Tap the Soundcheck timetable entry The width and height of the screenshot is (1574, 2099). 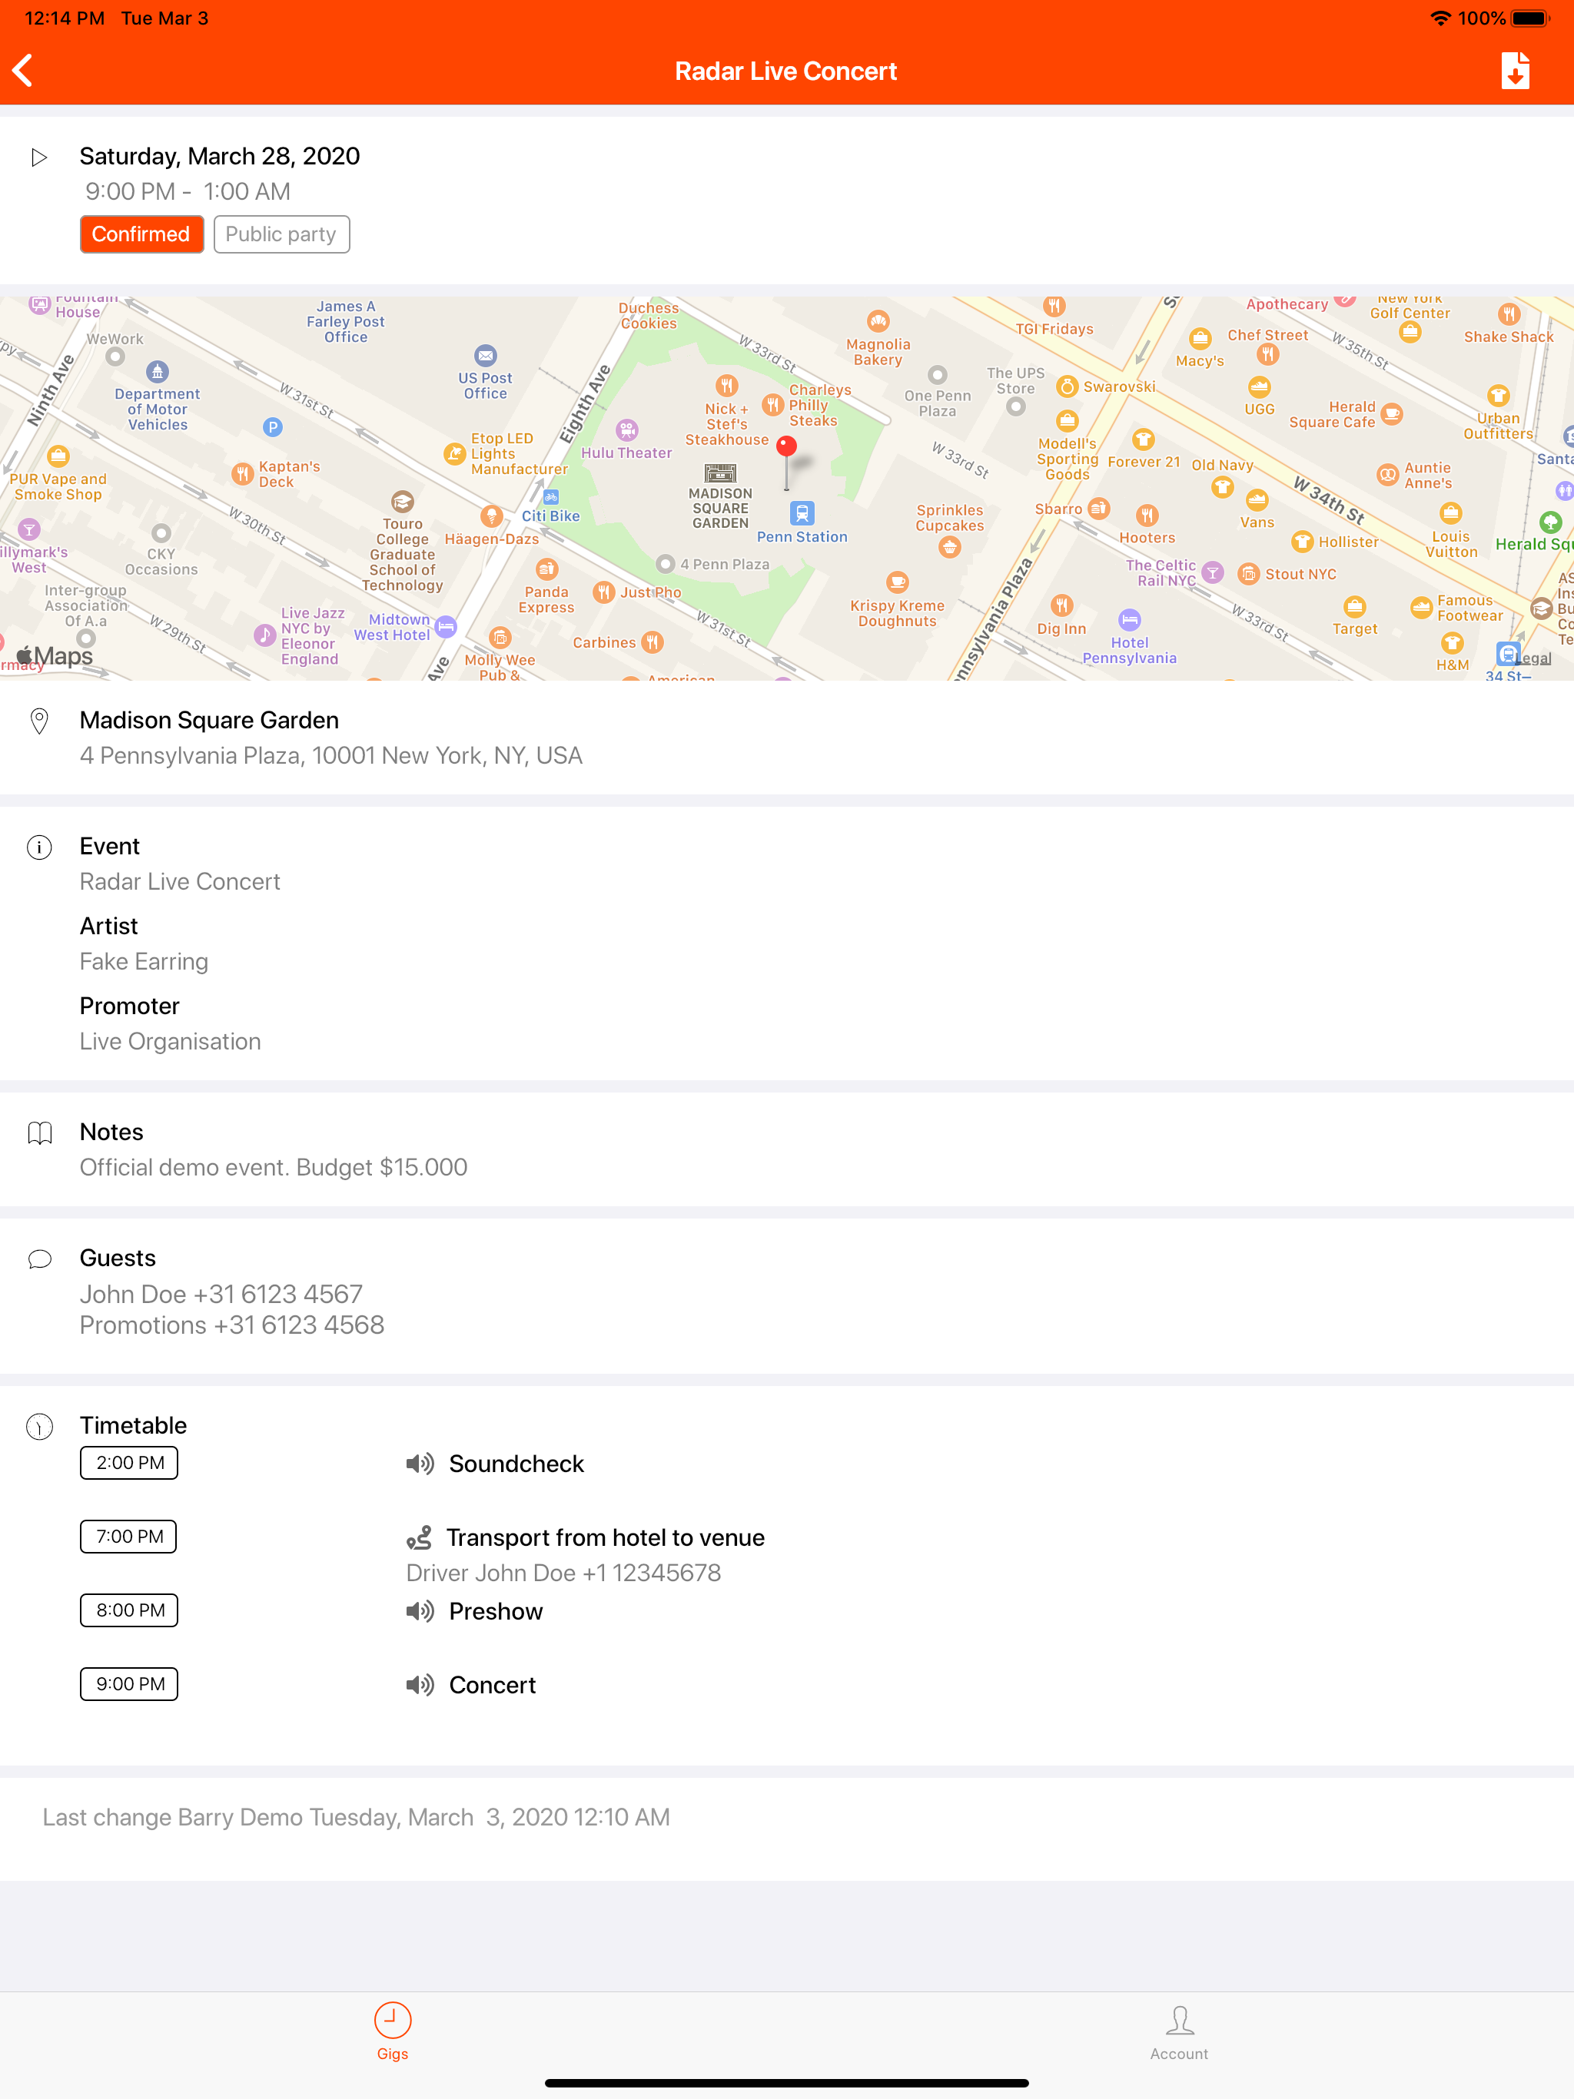coord(516,1463)
